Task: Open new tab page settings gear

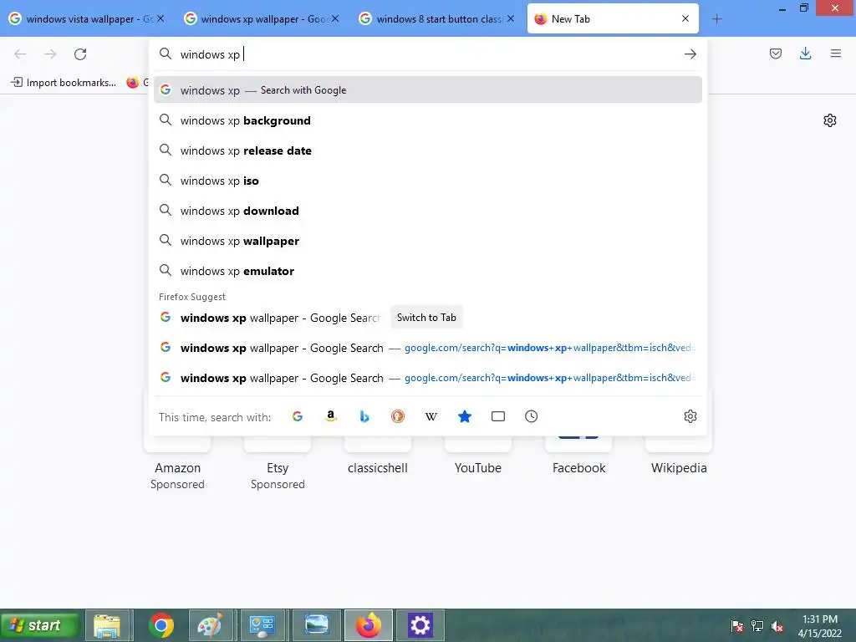Action: pos(830,120)
